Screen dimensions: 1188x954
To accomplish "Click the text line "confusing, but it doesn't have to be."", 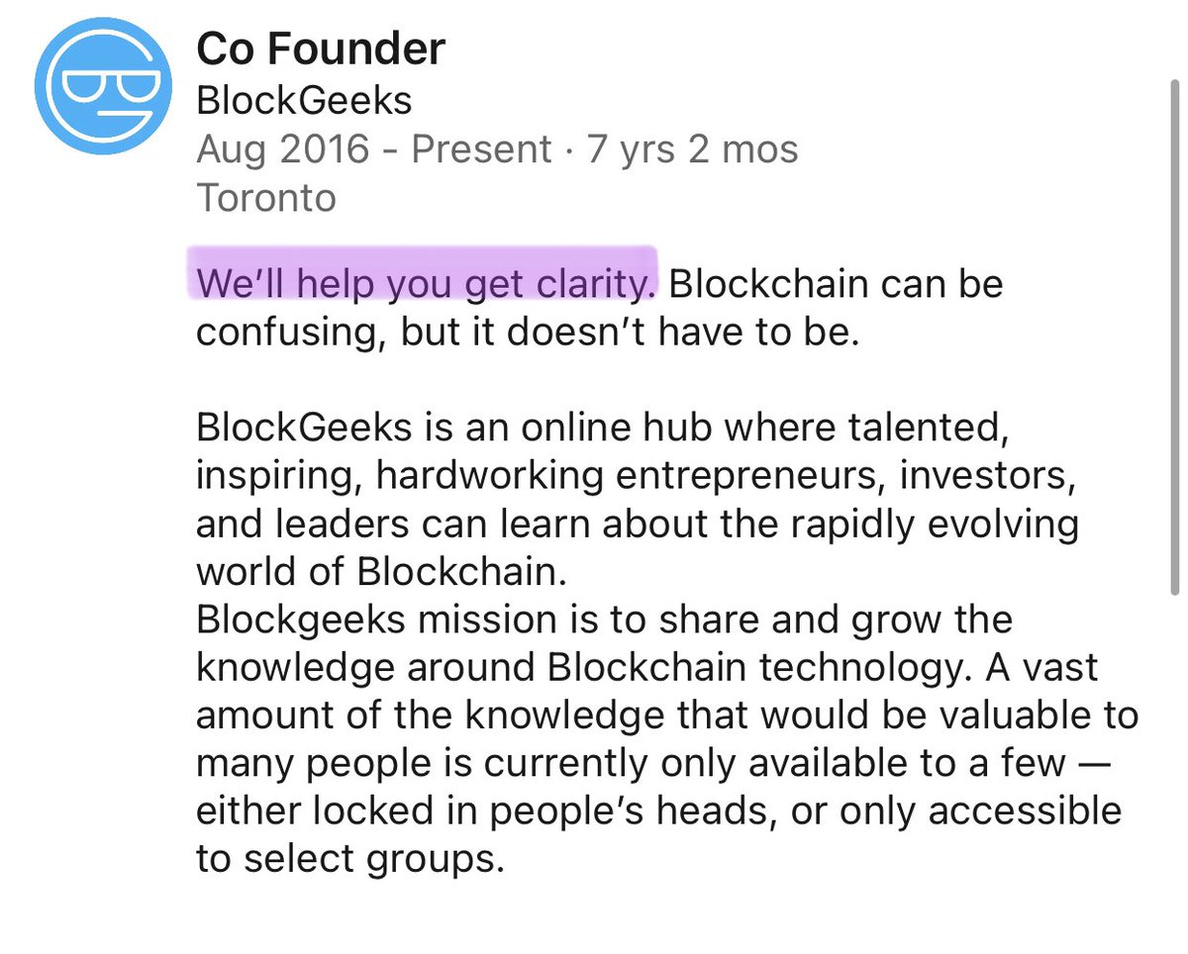I will pos(524,332).
